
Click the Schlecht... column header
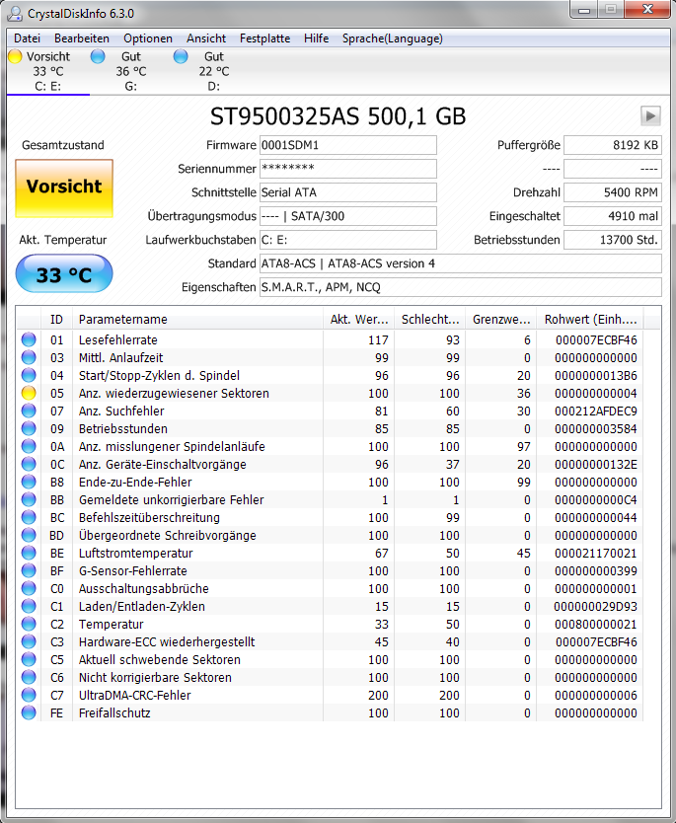pyautogui.click(x=430, y=319)
